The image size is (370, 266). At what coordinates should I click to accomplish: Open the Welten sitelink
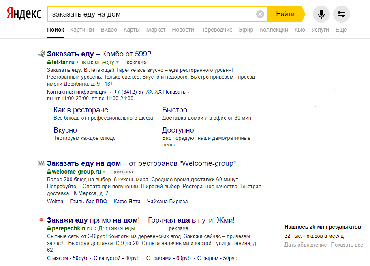point(55,202)
